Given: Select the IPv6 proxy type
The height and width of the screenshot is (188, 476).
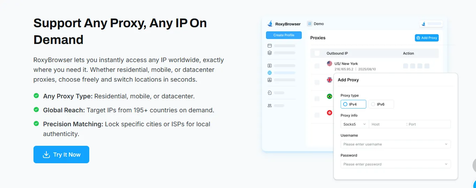Looking at the screenshot, I should [381, 104].
